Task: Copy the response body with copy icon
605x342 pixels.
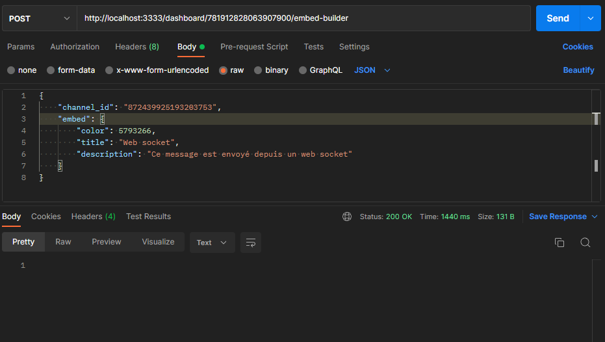Action: (559, 243)
